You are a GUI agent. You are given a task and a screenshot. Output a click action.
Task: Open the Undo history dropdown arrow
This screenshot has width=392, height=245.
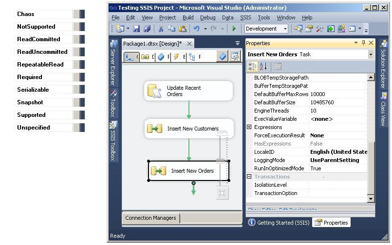point(205,29)
